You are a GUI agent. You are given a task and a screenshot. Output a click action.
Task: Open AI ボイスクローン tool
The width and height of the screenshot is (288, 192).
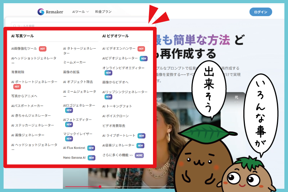pos(116,116)
